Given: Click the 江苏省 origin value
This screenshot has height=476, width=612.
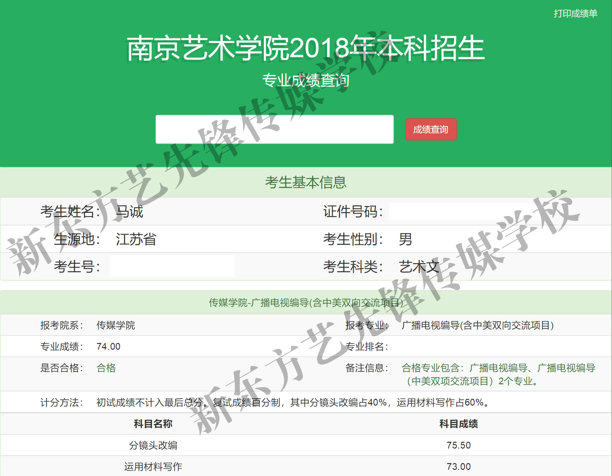Looking at the screenshot, I should [x=136, y=239].
